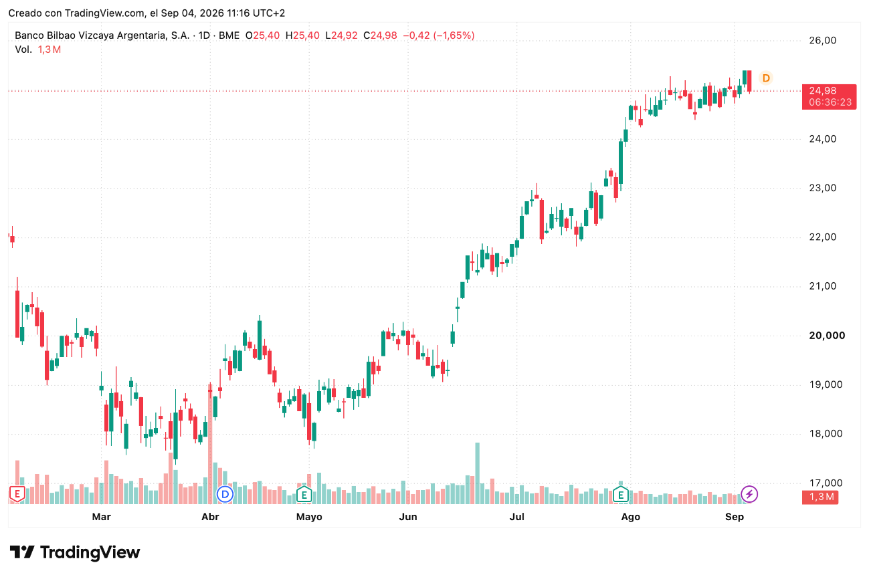869x577 pixels.
Task: Click the Sep label on time axis
Action: pos(734,517)
